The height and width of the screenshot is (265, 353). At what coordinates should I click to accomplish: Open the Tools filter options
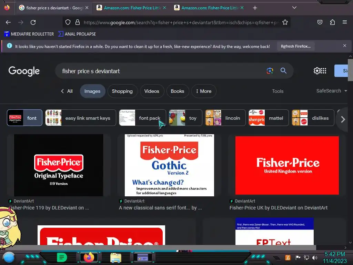click(x=278, y=91)
